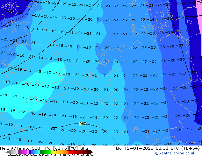202x156 pixels.
Task: Click the grey left arrow end of legend
Action: click(x=7, y=152)
